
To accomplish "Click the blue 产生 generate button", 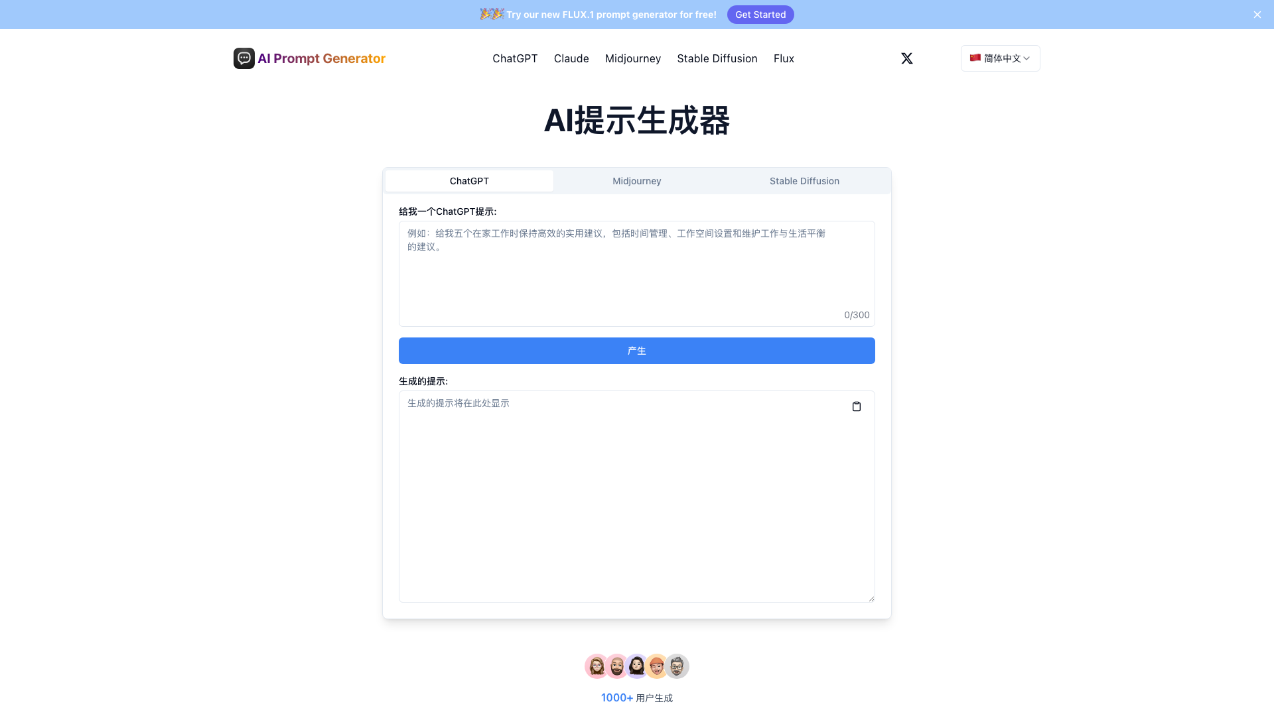I will point(637,351).
